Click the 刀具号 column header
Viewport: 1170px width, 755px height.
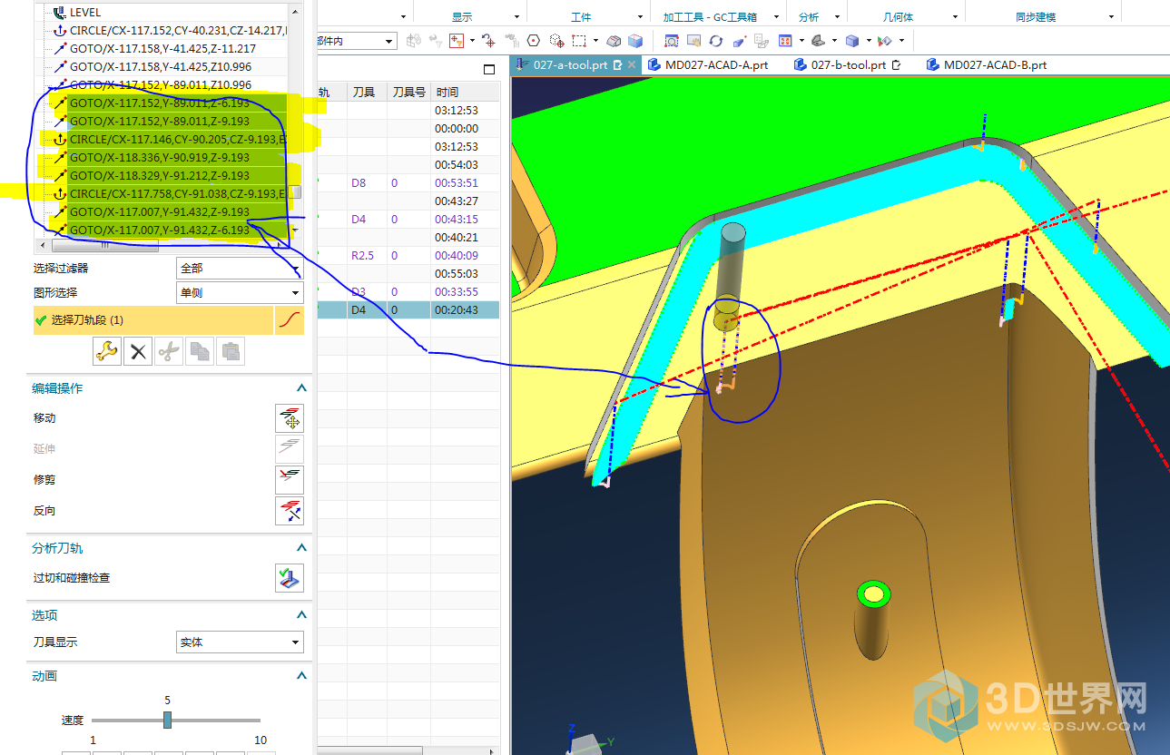click(408, 92)
